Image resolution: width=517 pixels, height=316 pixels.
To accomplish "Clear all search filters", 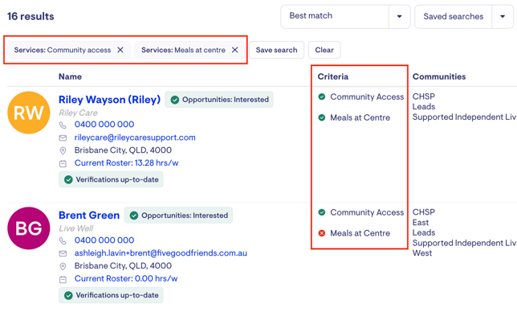I will (x=324, y=50).
